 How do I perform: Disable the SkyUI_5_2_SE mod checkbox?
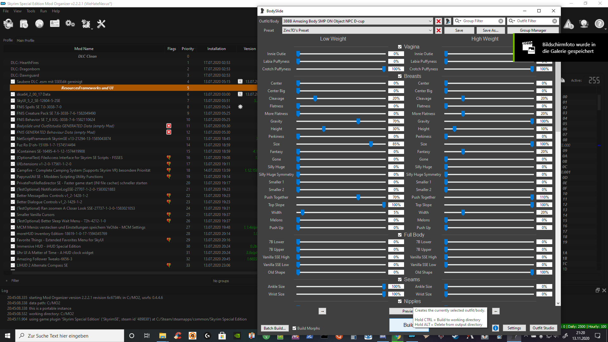click(13, 101)
